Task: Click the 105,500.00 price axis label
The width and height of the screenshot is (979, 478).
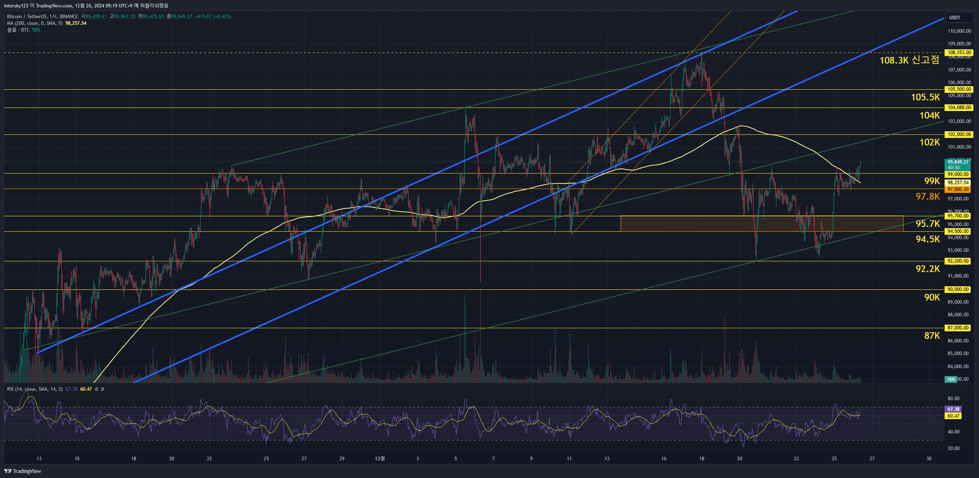Action: 958,89
